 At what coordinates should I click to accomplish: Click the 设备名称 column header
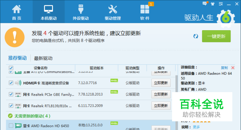[41, 68]
